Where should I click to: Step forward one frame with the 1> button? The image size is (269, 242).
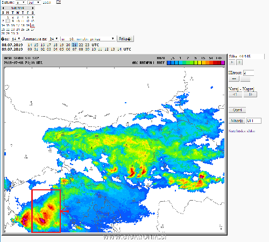tap(250, 95)
